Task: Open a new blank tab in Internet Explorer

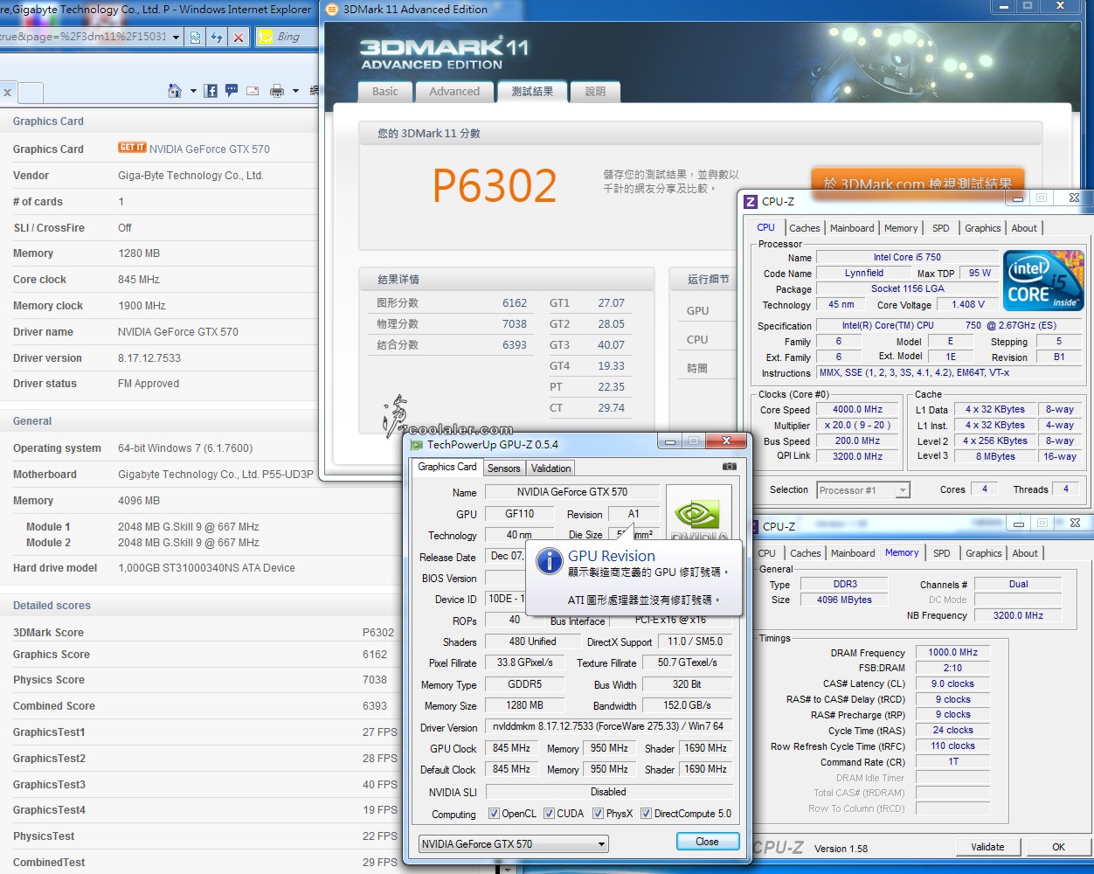Action: coord(31,92)
